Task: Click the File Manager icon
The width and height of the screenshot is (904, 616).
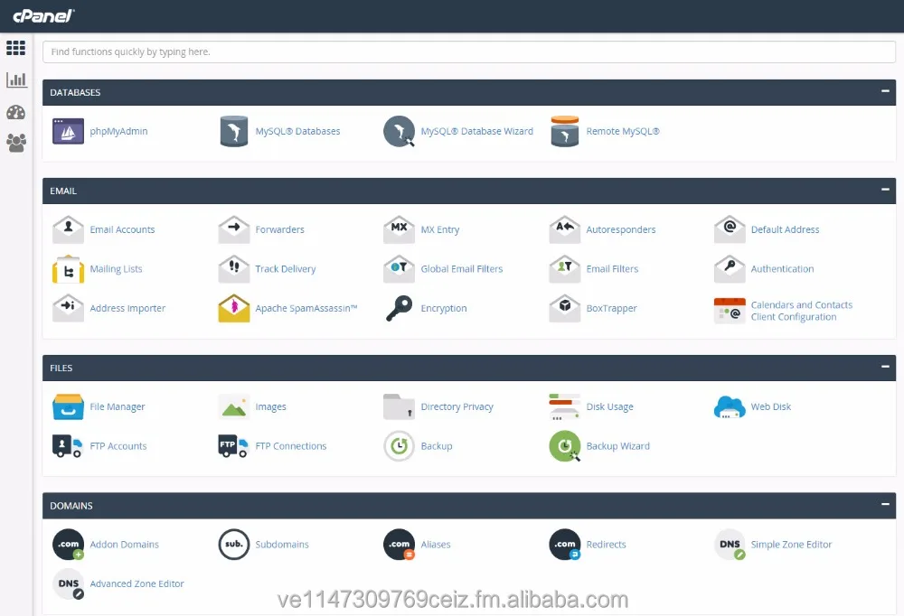Action: [x=68, y=406]
